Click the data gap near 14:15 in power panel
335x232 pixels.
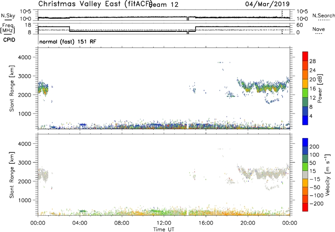coord(188,126)
